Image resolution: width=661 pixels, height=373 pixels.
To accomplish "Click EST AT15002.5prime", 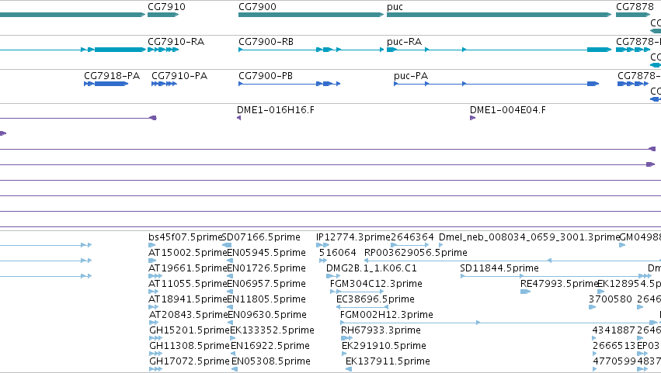I will pyautogui.click(x=188, y=253).
